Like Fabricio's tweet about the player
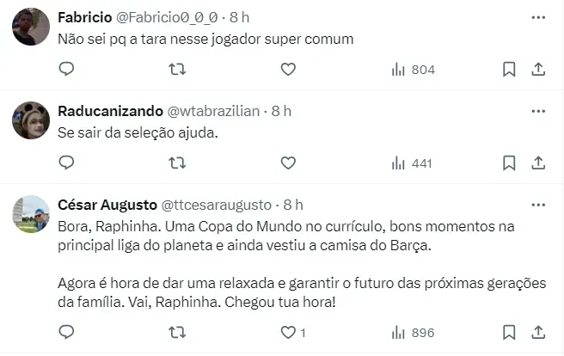The height and width of the screenshot is (356, 564). (288, 70)
